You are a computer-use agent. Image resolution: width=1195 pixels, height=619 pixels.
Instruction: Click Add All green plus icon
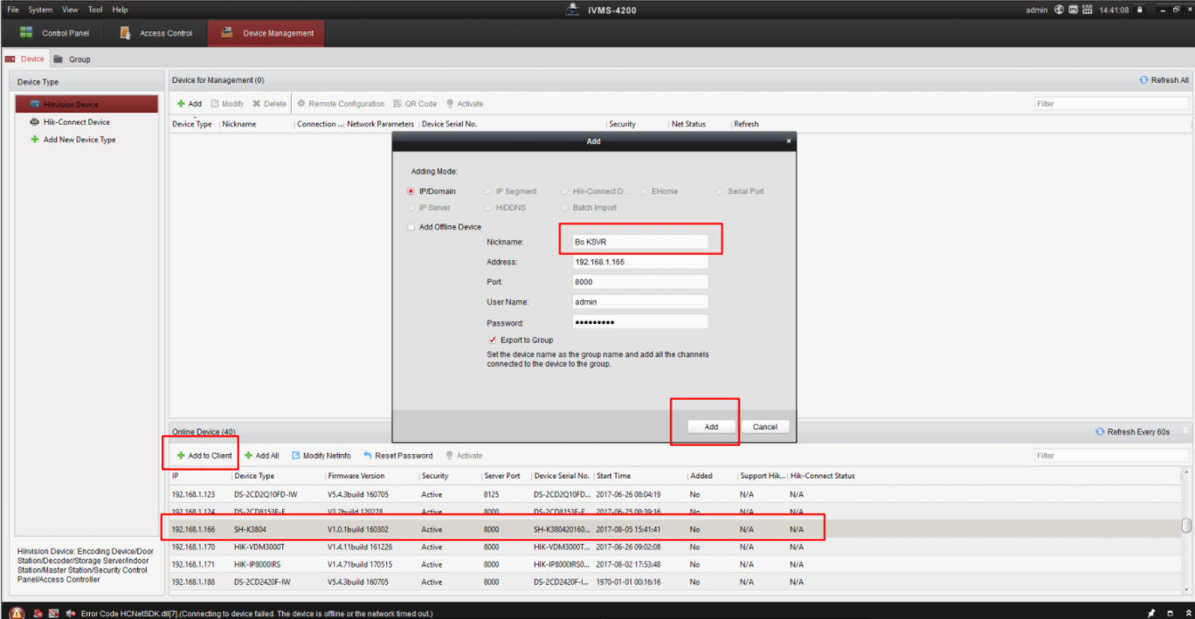tap(248, 456)
